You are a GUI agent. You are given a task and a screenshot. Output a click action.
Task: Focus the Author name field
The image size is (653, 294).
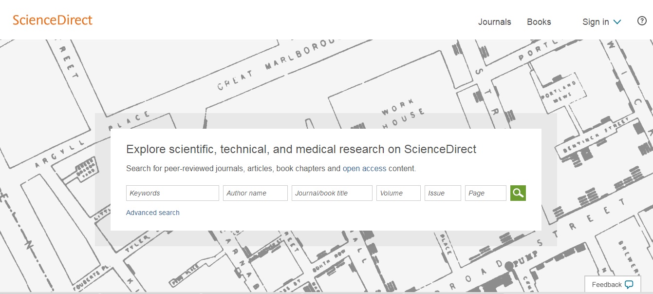pyautogui.click(x=255, y=193)
